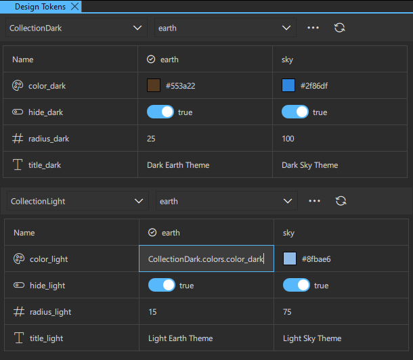Expand the CollectionLight collection dropdown
Screen dimensions: 413x360
pos(77,201)
